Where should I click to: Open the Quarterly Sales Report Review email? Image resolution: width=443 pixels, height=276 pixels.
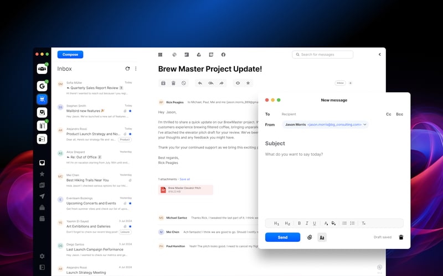point(95,88)
